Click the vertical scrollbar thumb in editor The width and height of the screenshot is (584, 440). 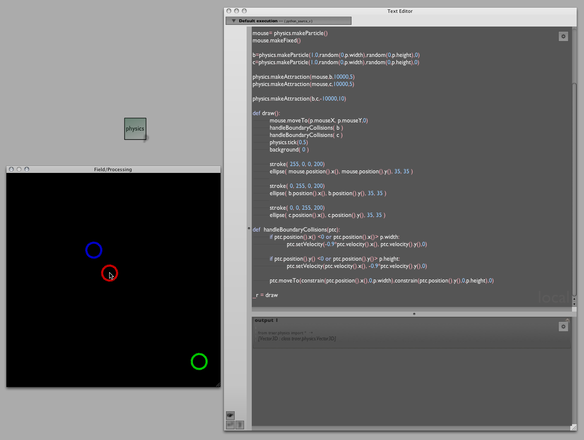574,188
